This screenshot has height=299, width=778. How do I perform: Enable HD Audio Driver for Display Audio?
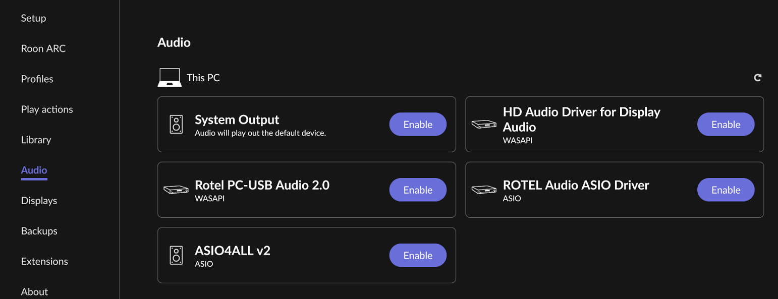coord(726,125)
